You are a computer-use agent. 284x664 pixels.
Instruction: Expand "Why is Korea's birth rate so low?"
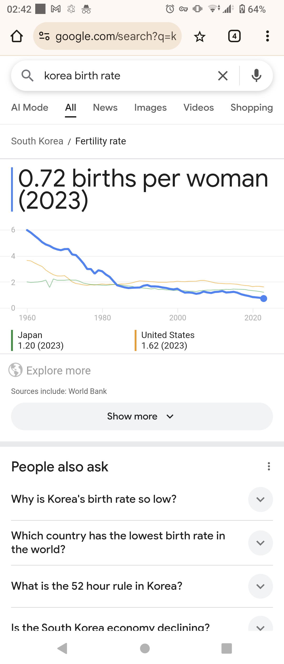click(x=260, y=499)
